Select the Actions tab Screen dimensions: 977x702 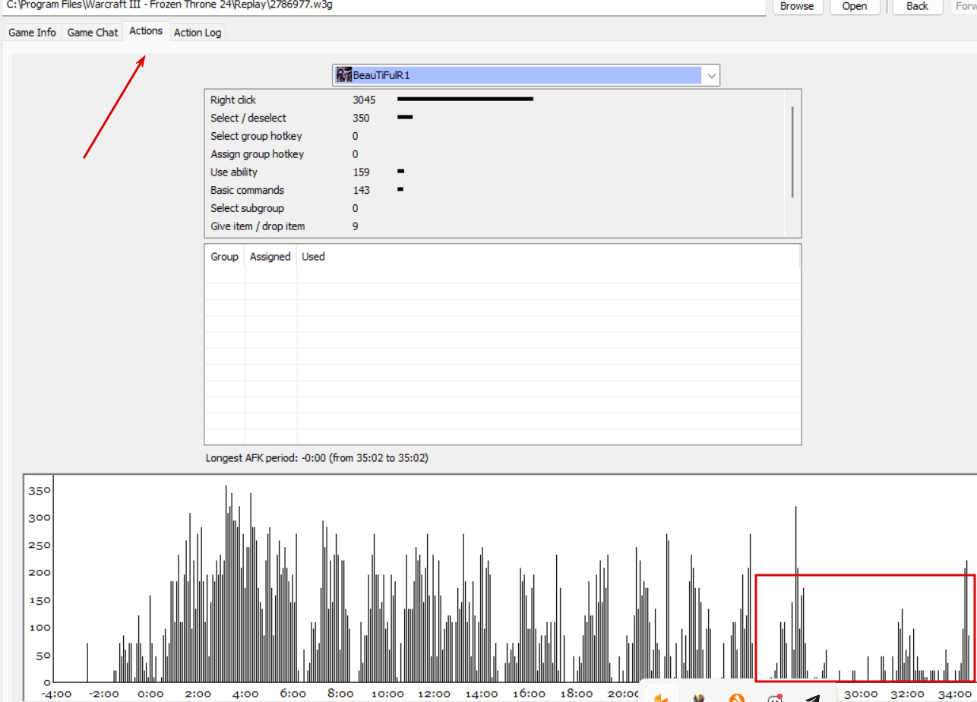(x=146, y=31)
